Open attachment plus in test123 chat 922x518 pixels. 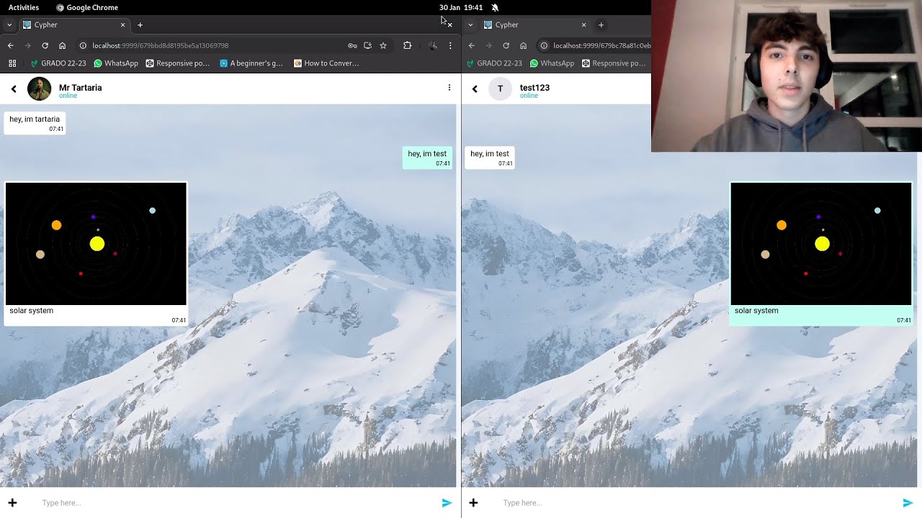point(473,503)
